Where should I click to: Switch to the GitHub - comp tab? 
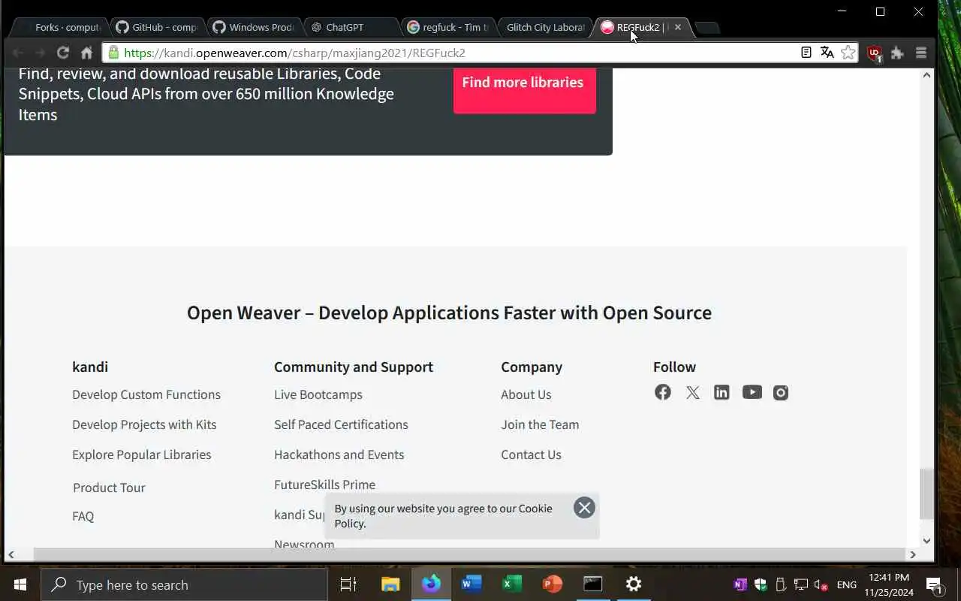pyautogui.click(x=157, y=27)
